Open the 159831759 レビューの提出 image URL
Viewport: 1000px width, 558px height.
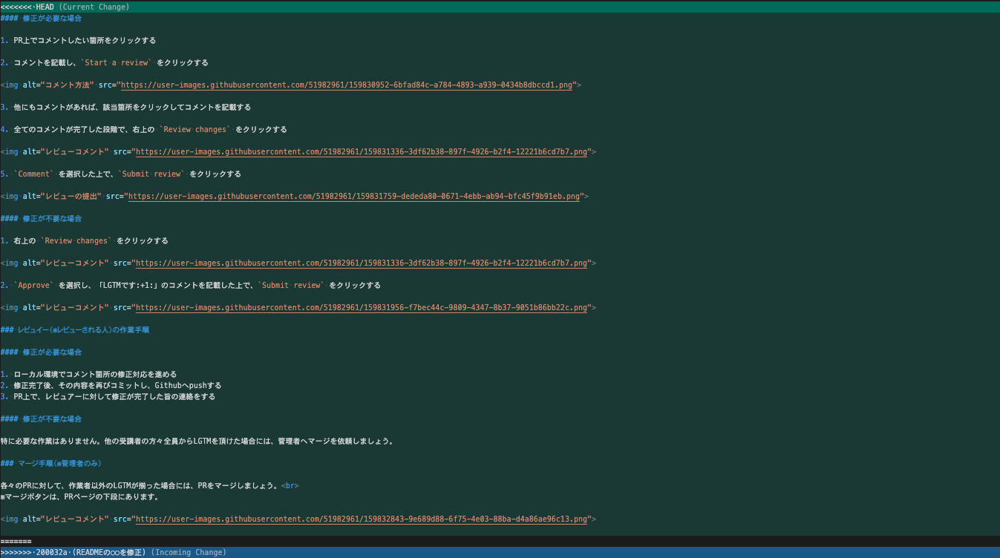click(354, 196)
